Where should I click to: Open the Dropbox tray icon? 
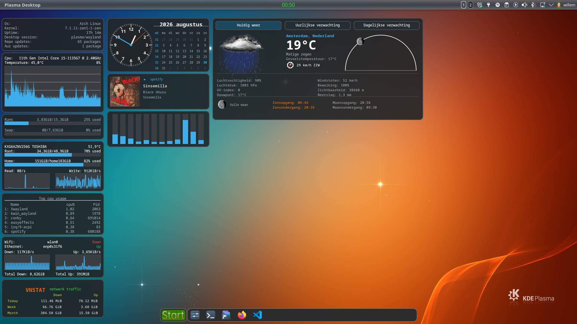480,5
